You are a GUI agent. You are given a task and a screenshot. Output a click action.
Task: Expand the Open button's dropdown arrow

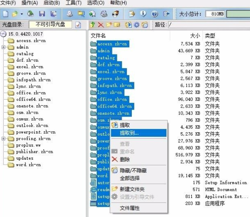click(x=21, y=14)
